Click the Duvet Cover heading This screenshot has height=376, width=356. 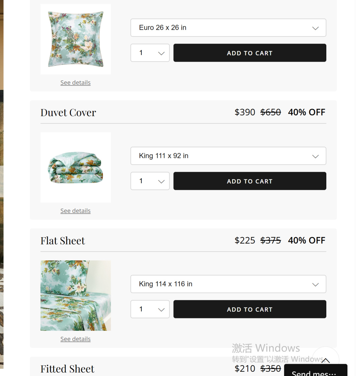click(68, 113)
